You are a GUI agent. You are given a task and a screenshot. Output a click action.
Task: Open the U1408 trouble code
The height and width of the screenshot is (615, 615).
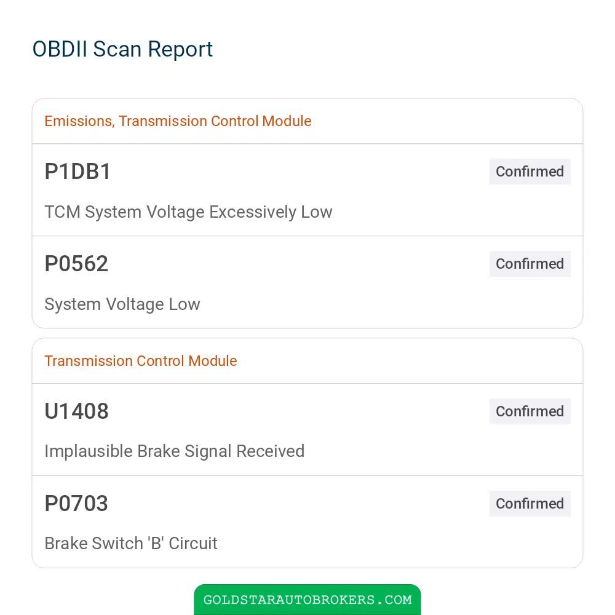pos(76,411)
